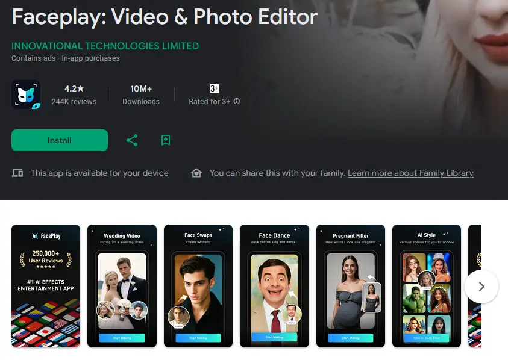Image resolution: width=508 pixels, height=360 pixels.
Task: Click the device availability icon
Action: 17,173
